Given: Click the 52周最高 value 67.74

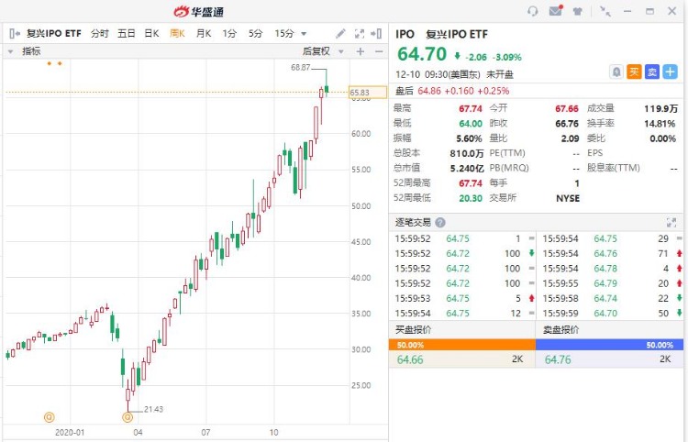Looking at the screenshot, I should coord(471,183).
